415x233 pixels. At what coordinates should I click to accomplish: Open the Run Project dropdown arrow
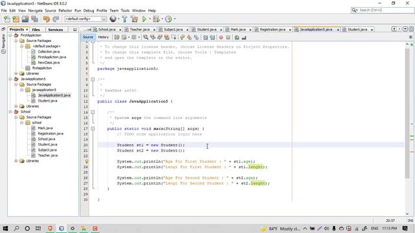[150, 19]
